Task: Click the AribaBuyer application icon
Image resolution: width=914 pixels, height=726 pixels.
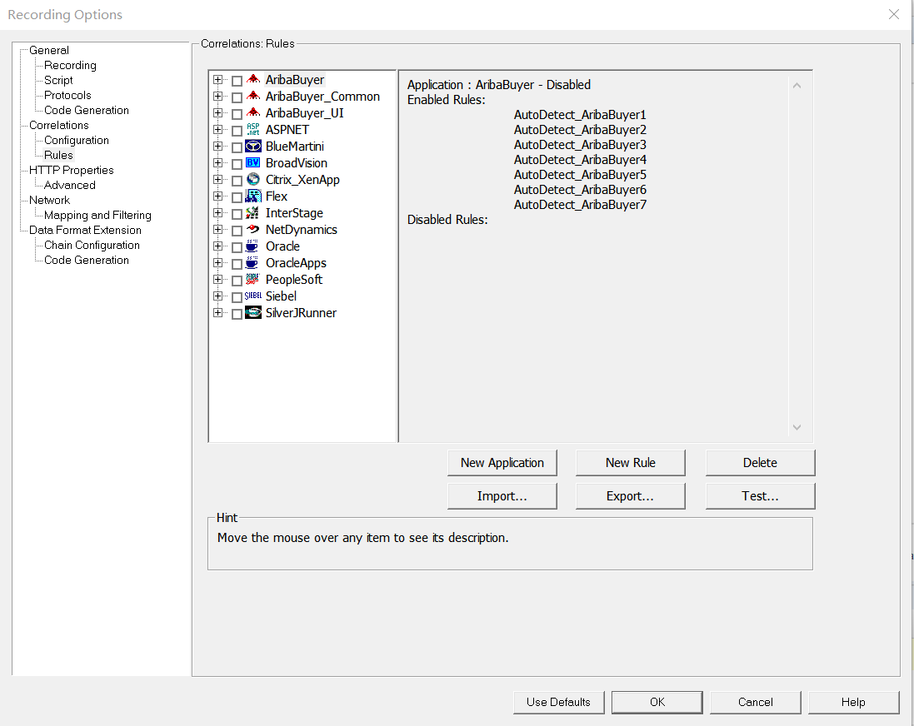Action: (x=253, y=79)
